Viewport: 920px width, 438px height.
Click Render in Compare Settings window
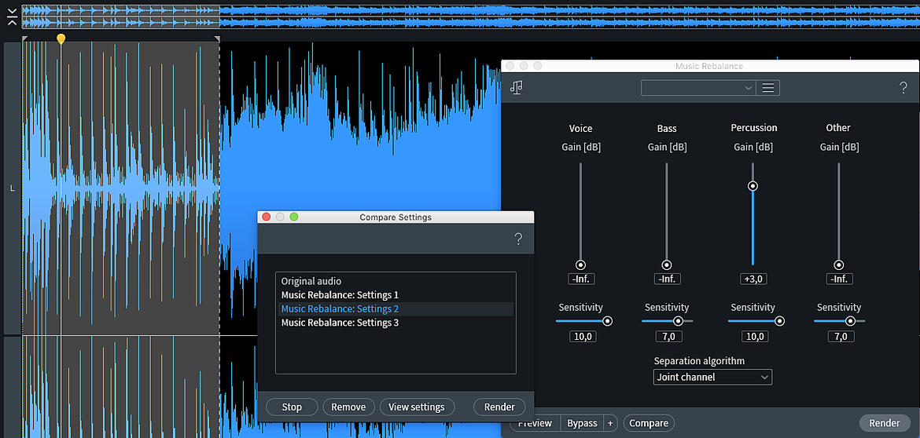(x=499, y=407)
